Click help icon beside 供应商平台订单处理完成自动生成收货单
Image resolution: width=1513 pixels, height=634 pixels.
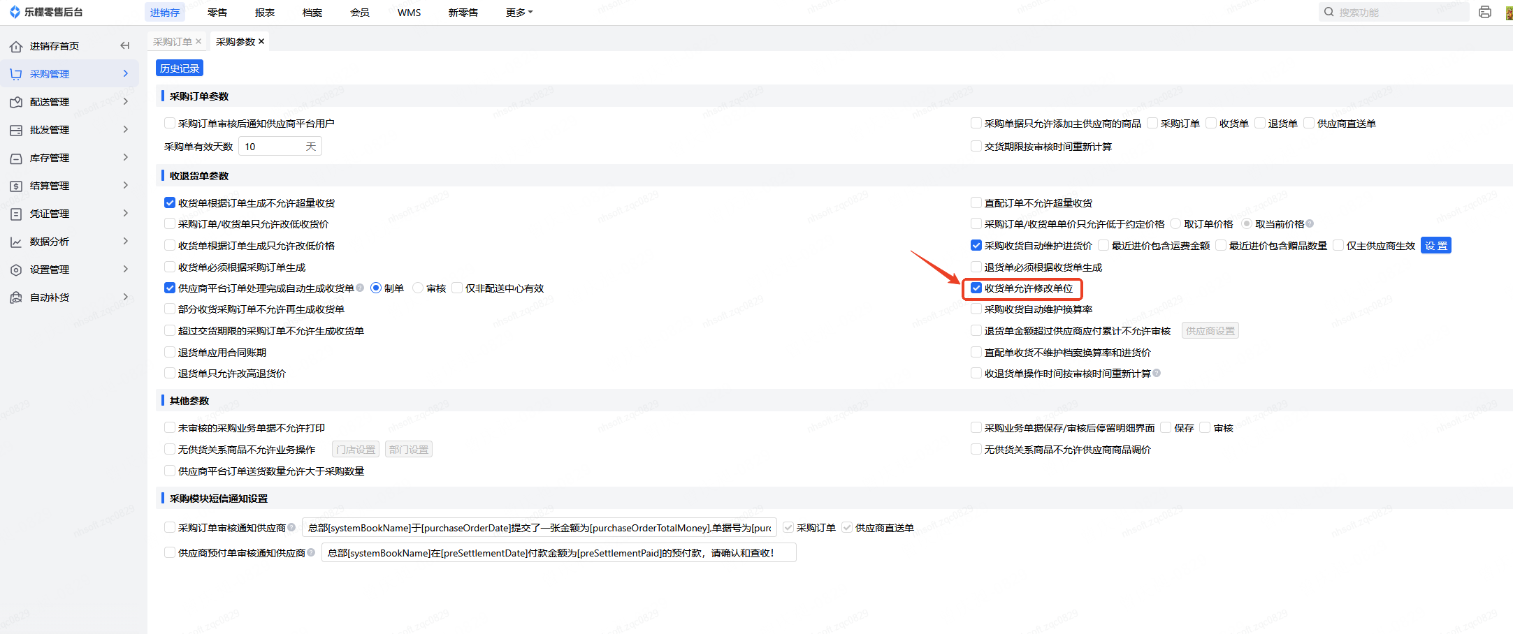tap(360, 288)
